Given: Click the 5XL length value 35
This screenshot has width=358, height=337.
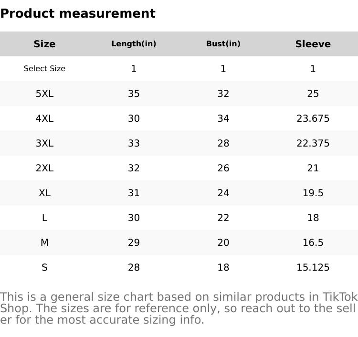Looking at the screenshot, I should point(134,94).
